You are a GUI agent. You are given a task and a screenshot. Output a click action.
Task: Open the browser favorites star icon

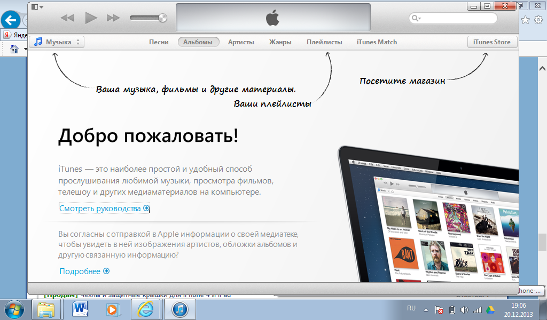point(525,20)
